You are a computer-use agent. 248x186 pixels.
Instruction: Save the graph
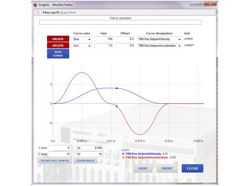coord(143,169)
